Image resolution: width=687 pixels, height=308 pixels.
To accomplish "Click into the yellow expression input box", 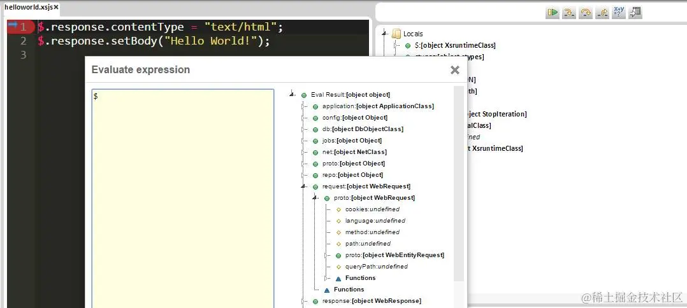I will (x=183, y=198).
